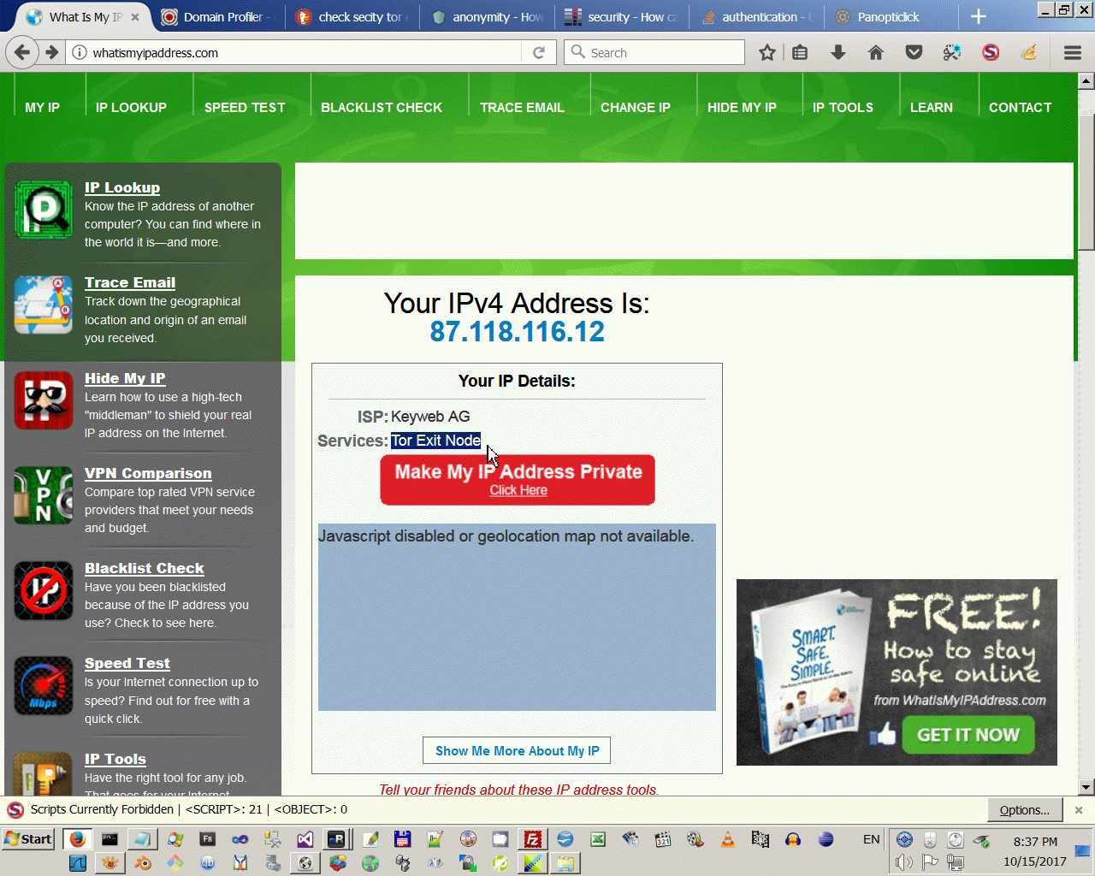This screenshot has height=876, width=1095.
Task: Open VLC media player from taskbar
Action: pos(728,839)
